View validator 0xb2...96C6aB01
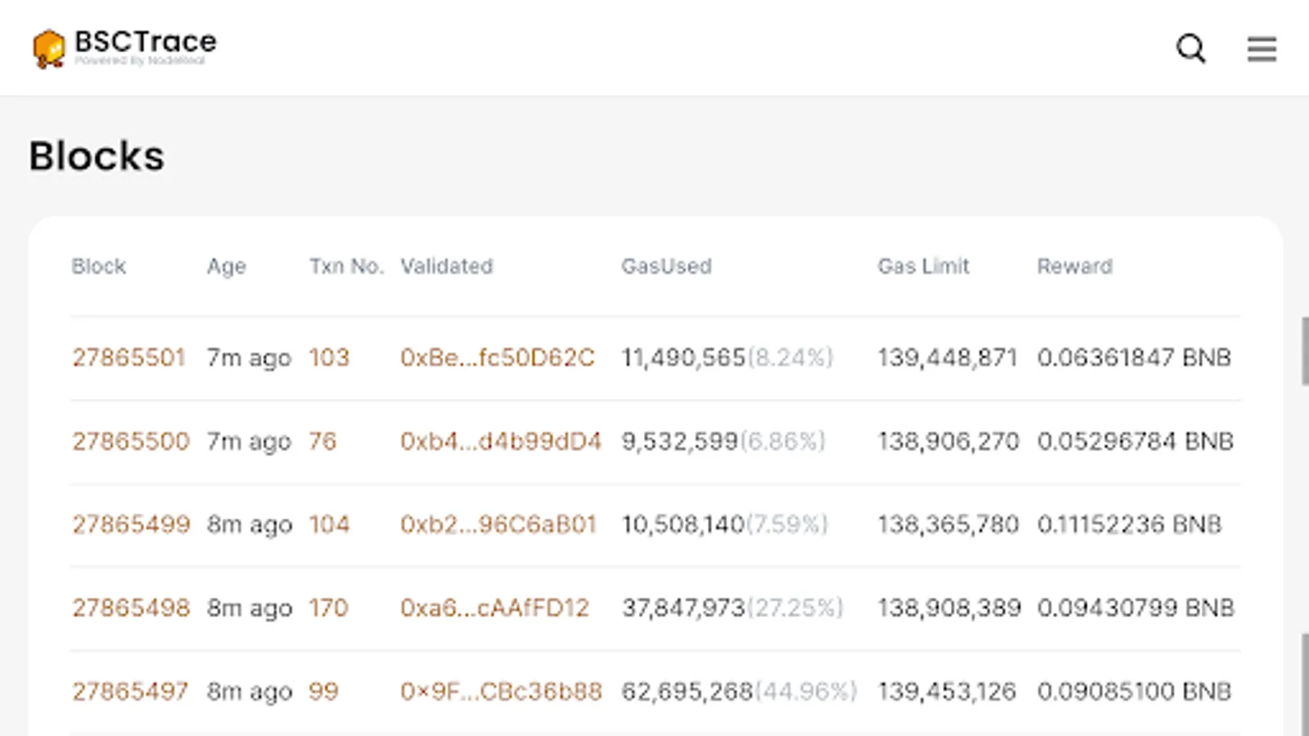The height and width of the screenshot is (736, 1309). (x=498, y=524)
